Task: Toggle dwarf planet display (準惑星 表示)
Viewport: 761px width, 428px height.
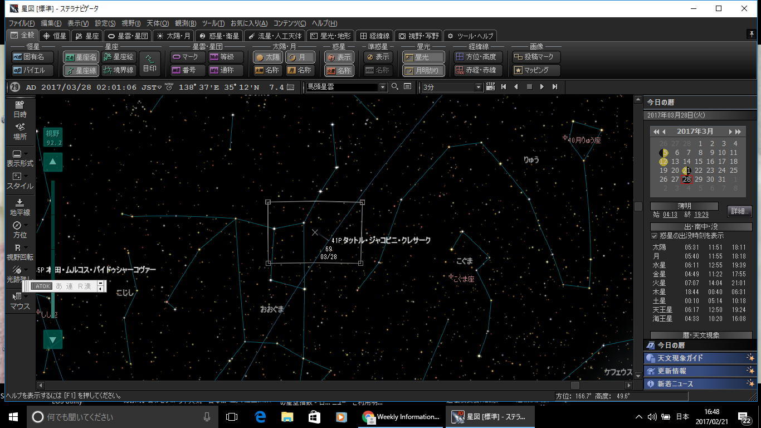Action: 378,57
